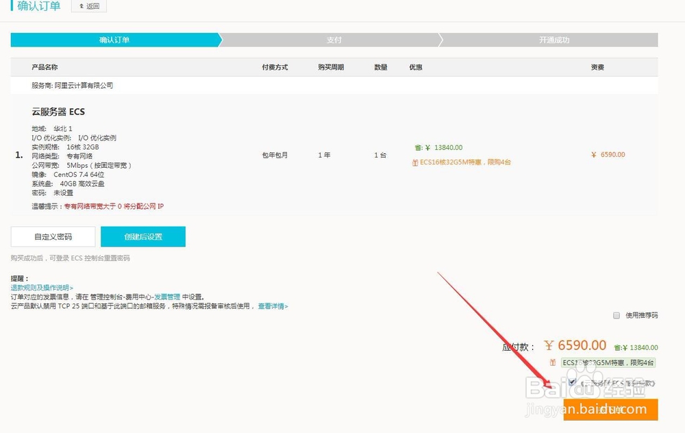
Task: Click the 购买周期 column header
Action: coord(331,67)
